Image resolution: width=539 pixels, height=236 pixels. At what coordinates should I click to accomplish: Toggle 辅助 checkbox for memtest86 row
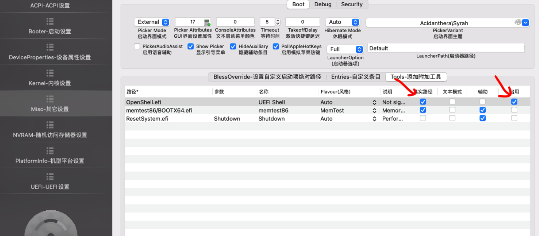coord(483,110)
